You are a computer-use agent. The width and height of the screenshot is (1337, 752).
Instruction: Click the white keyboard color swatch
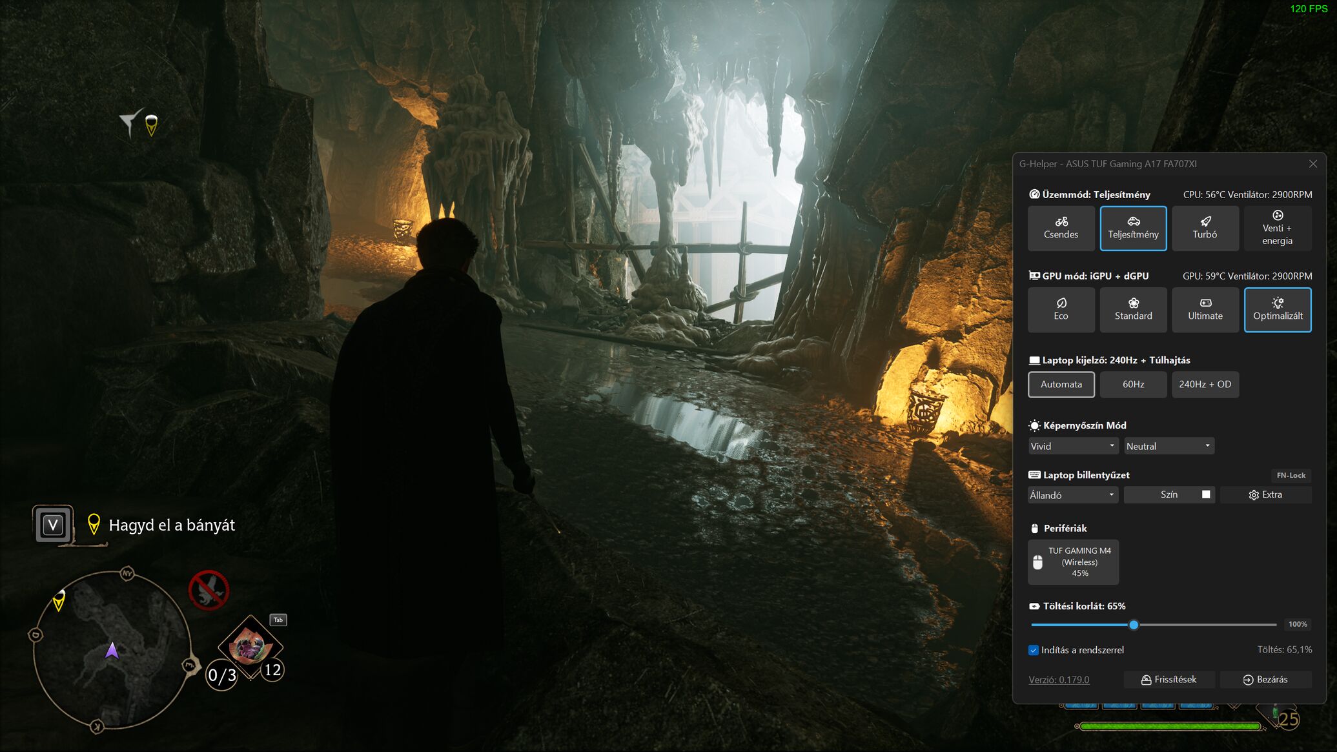click(x=1205, y=494)
